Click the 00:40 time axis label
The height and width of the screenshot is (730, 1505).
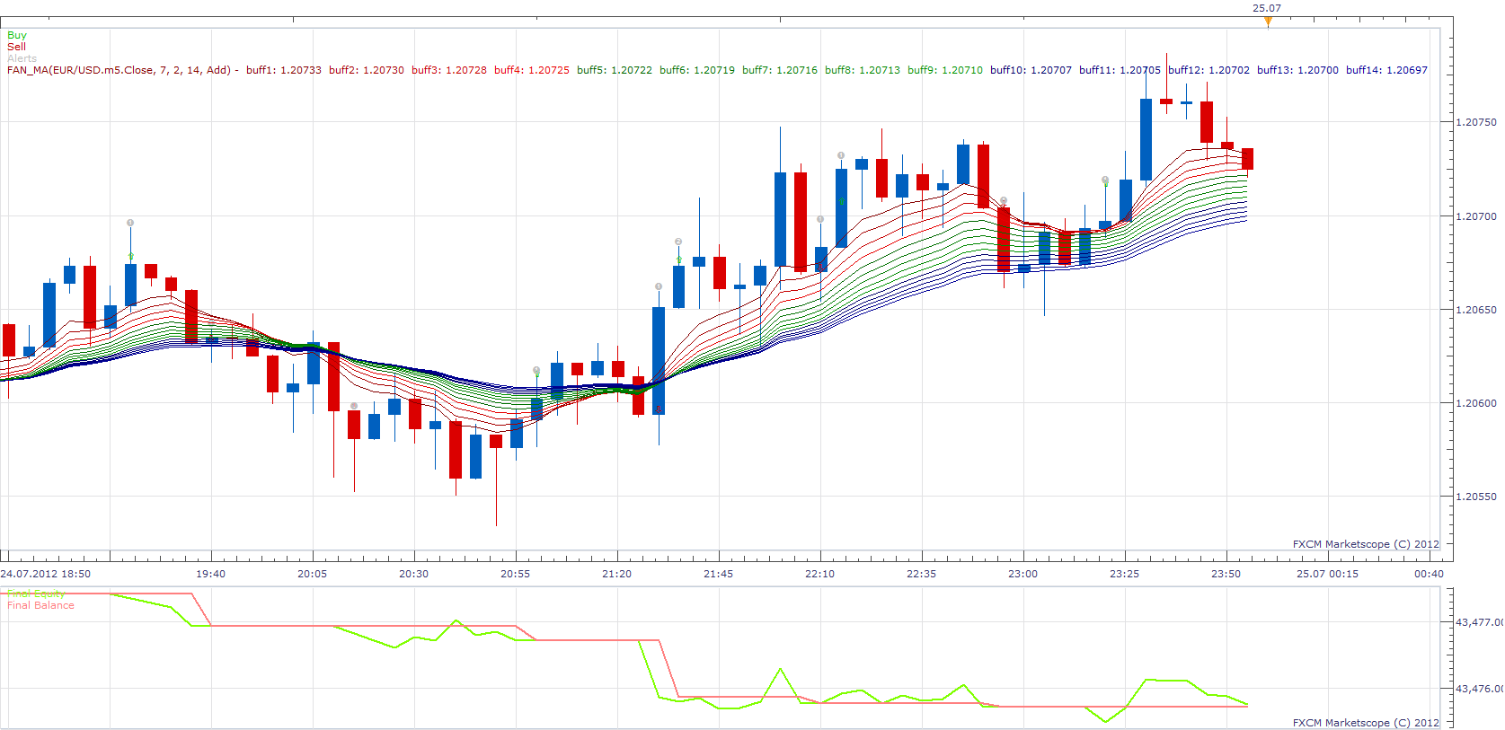pyautogui.click(x=1430, y=574)
